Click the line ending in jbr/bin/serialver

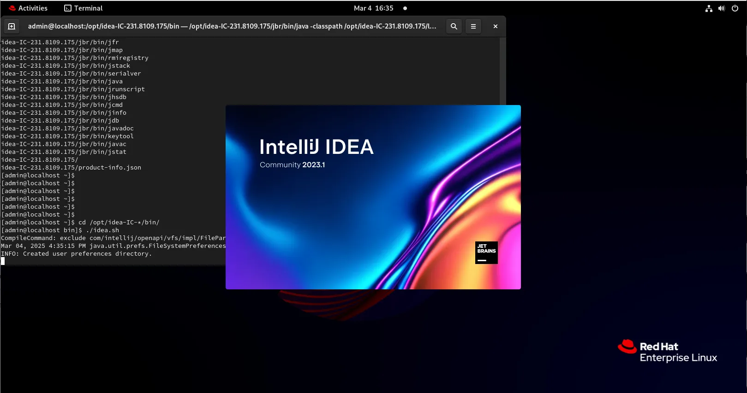point(71,73)
